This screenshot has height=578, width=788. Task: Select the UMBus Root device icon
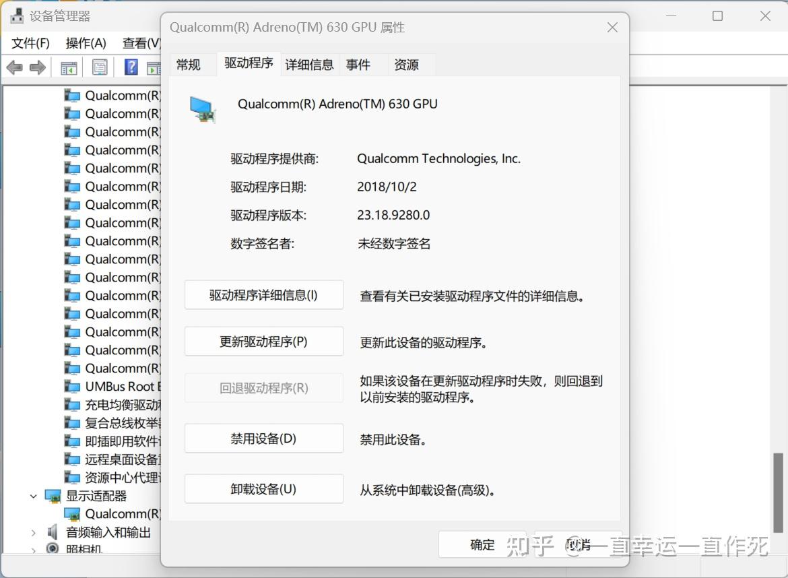pos(72,387)
